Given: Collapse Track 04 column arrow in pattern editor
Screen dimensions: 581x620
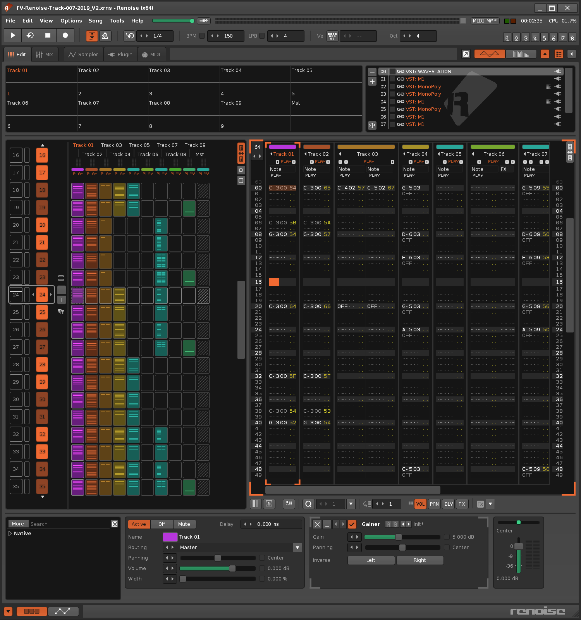Looking at the screenshot, I should (404, 154).
